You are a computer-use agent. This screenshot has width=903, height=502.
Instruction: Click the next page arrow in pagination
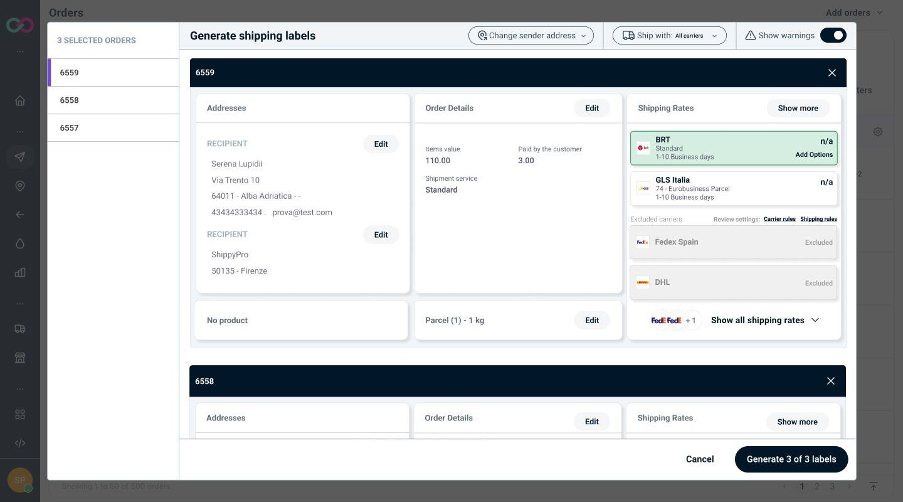[x=850, y=486]
